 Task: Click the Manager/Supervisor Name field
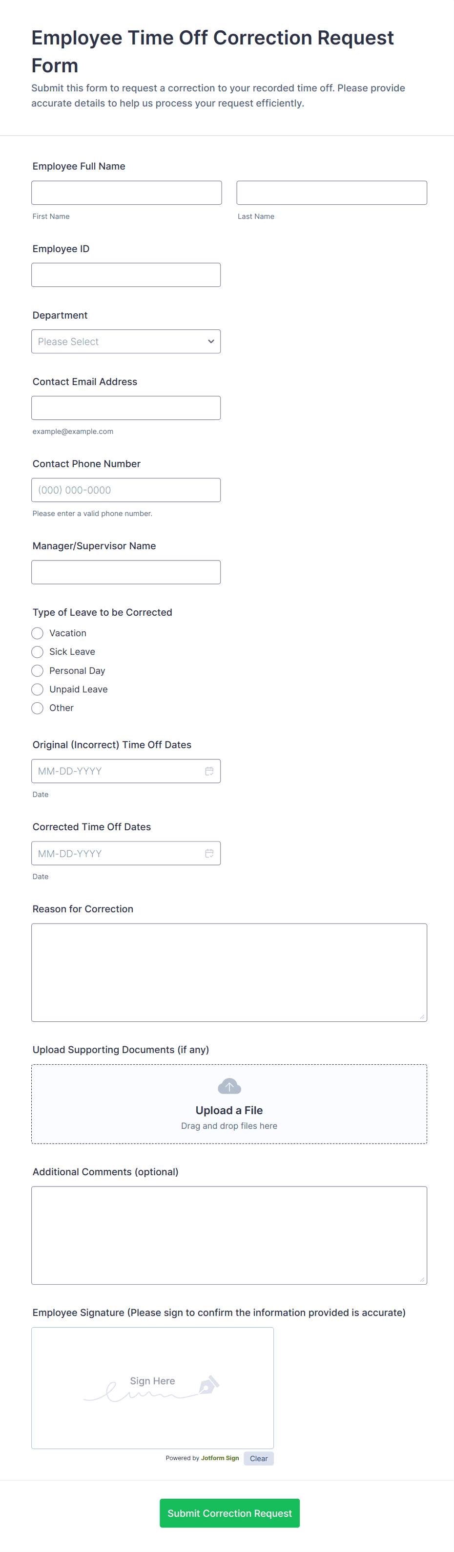(126, 572)
